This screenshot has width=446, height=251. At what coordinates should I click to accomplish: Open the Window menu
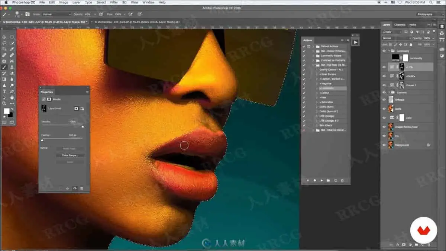click(x=148, y=2)
